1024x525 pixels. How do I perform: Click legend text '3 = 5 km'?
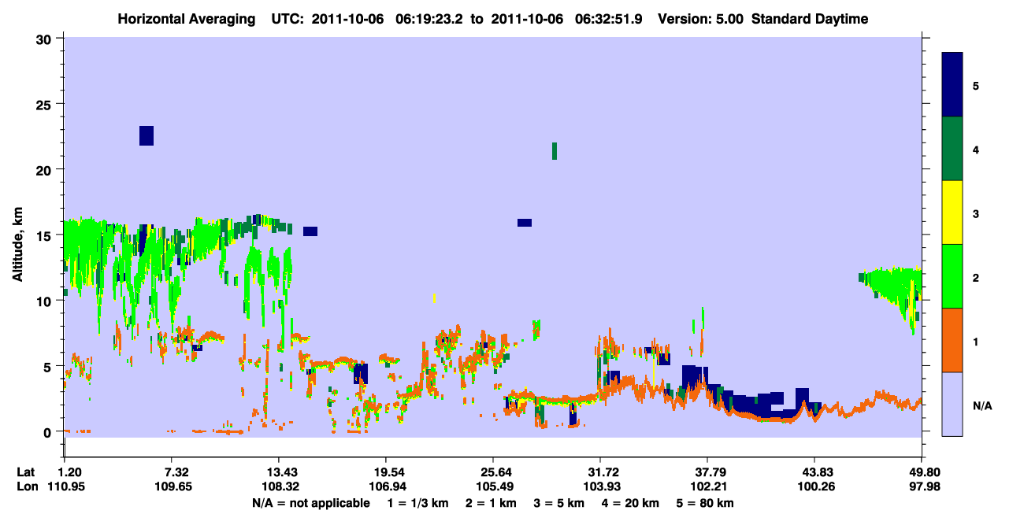(x=558, y=503)
